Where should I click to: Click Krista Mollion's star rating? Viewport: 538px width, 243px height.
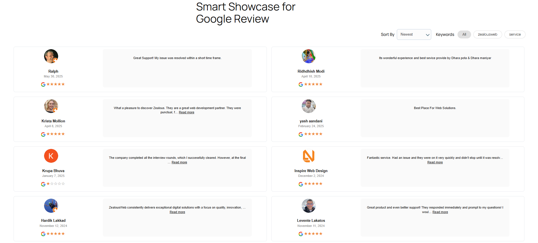56,134
